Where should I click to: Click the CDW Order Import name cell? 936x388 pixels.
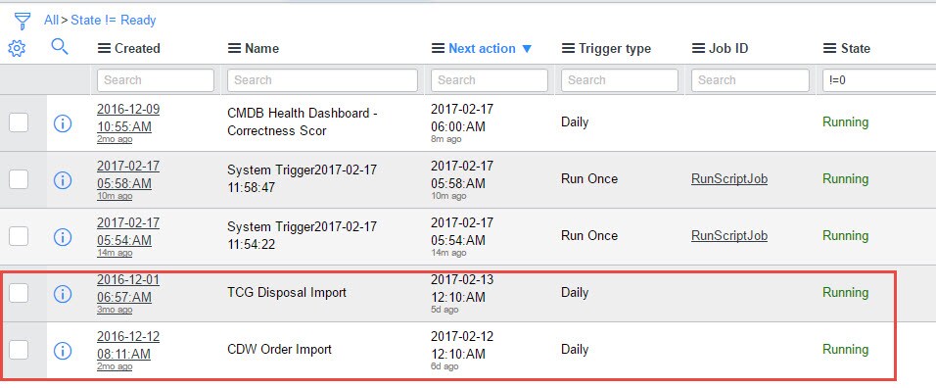coord(279,349)
